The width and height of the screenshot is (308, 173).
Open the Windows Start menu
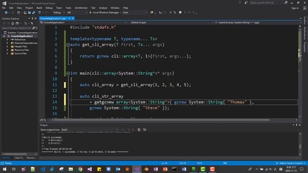coord(4,169)
